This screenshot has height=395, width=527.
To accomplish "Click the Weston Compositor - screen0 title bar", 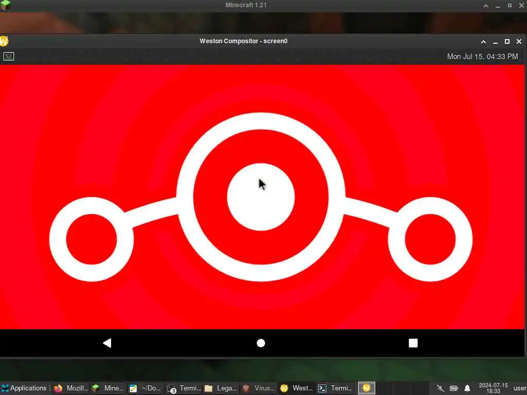I will pyautogui.click(x=243, y=41).
